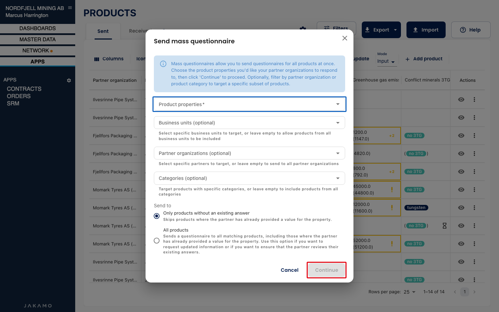Viewport: 499px width, 312px height.
Task: Open Rows per page dropdown
Action: (x=409, y=292)
